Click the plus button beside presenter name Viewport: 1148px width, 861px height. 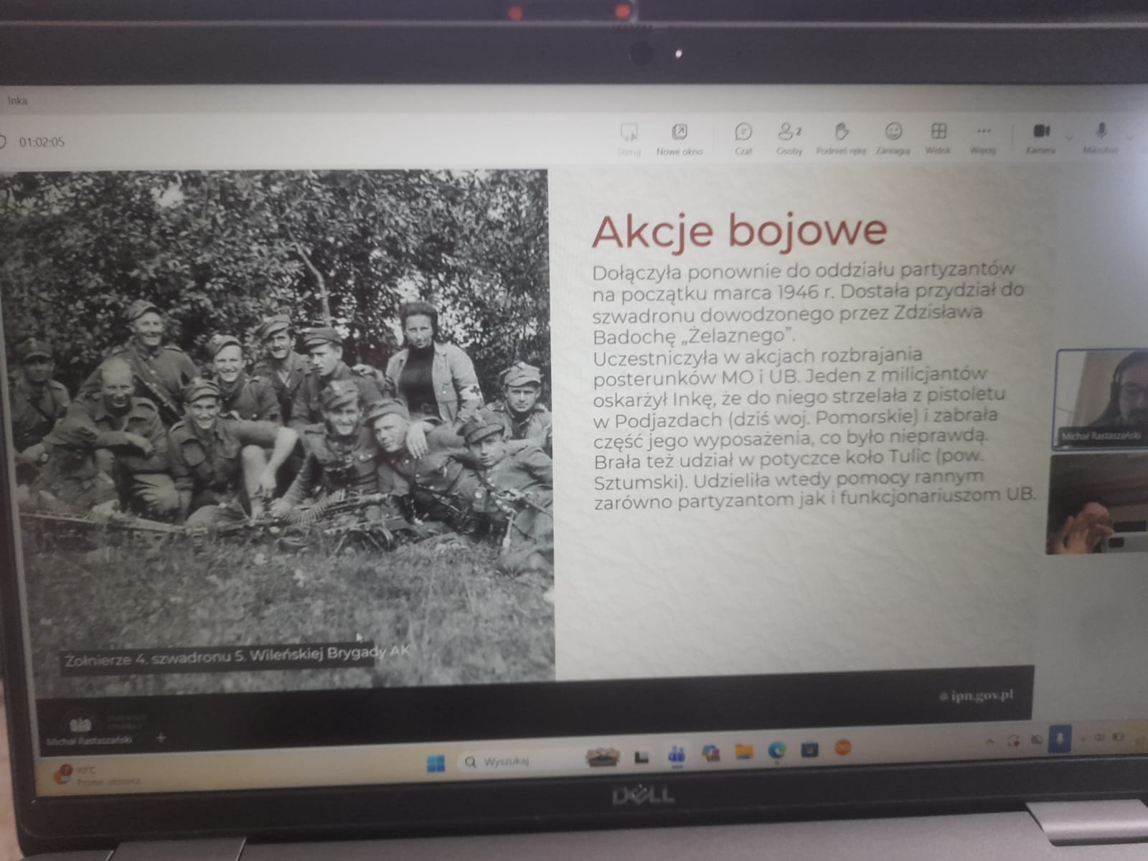pos(160,738)
